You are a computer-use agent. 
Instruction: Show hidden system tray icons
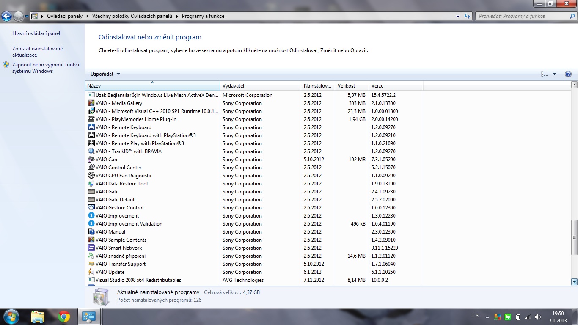coord(487,317)
